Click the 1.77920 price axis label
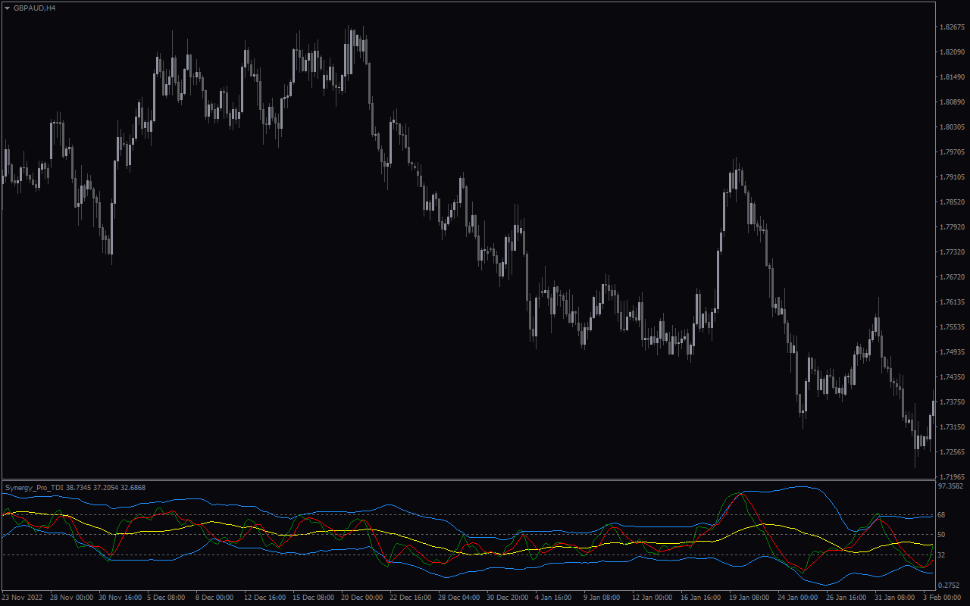 coord(951,227)
